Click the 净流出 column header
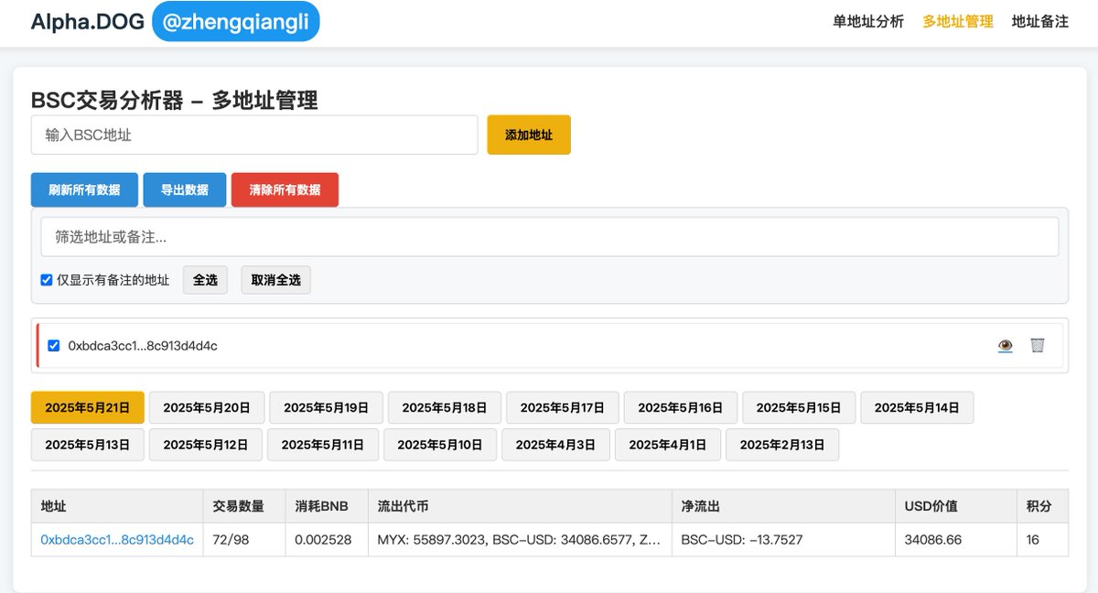 coord(783,506)
